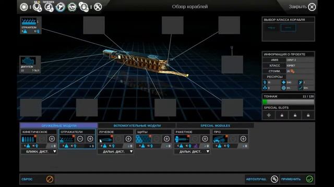The height and width of the screenshot is (187, 334).
Task: Open the empire overview icon in top bar
Action: [37, 7]
